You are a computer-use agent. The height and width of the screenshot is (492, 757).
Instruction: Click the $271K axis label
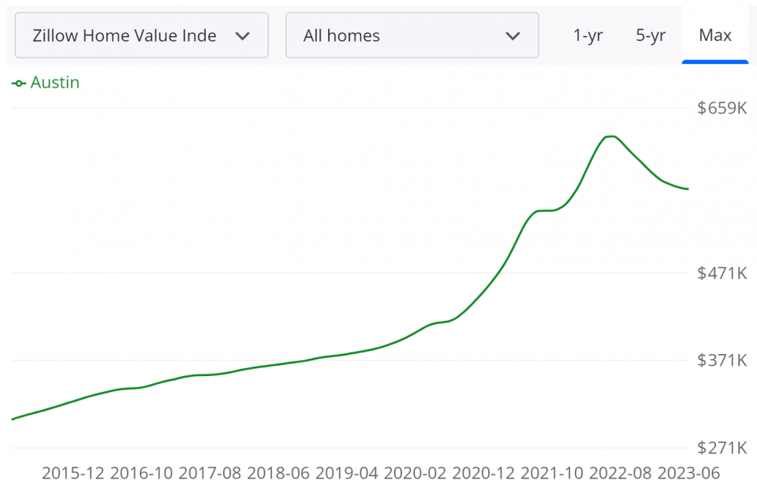pos(722,447)
